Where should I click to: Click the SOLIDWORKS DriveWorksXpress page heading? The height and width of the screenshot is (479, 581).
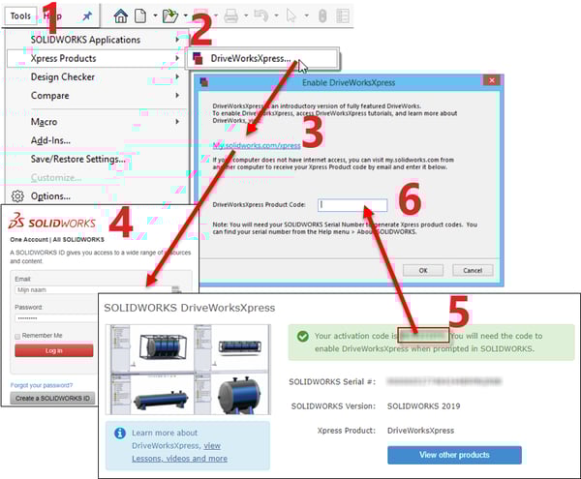point(190,308)
